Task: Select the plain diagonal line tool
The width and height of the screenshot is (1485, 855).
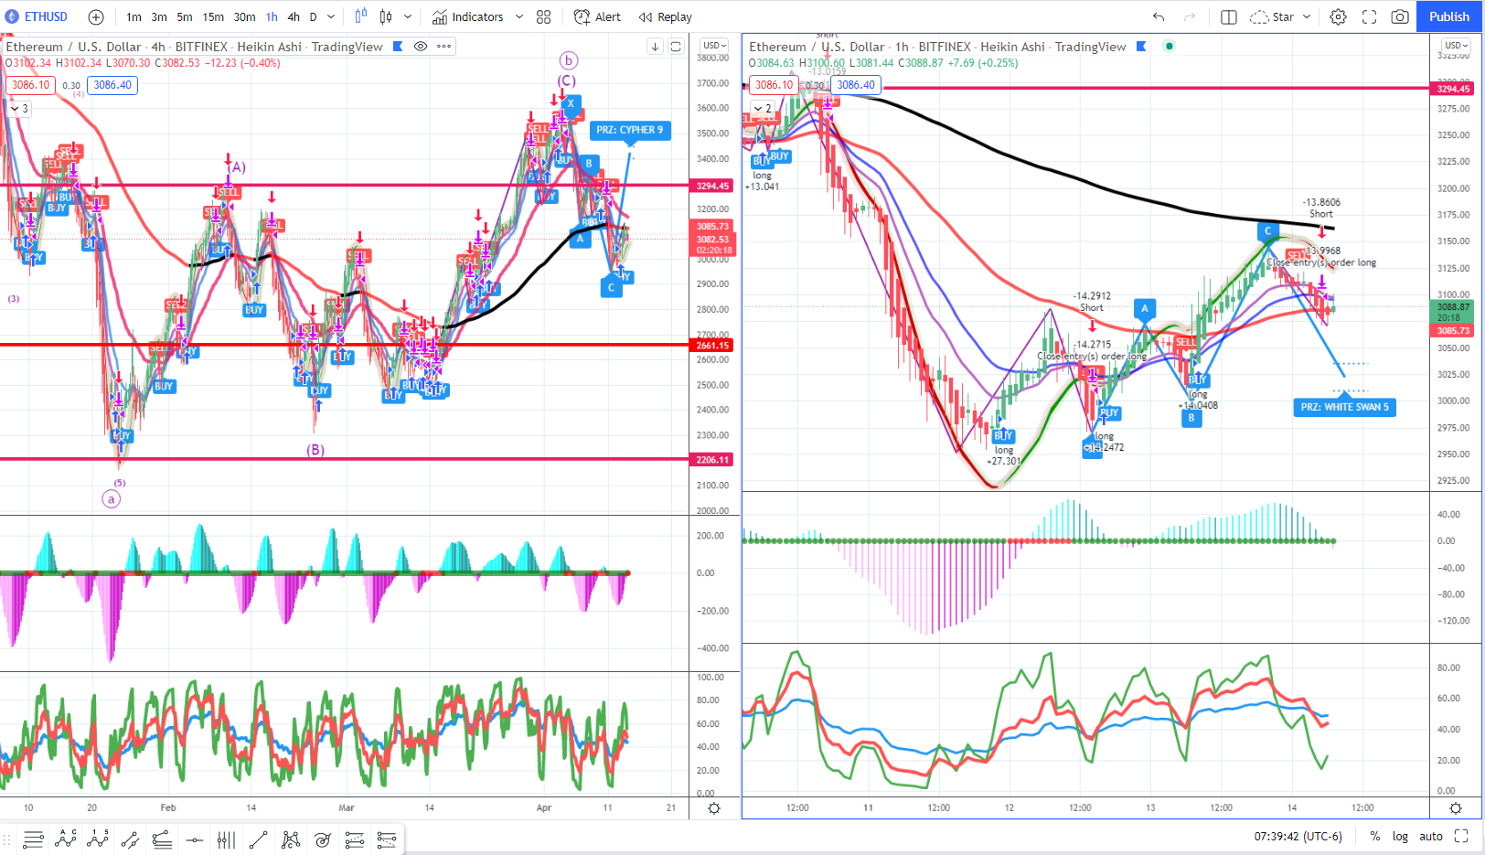Action: (x=258, y=839)
